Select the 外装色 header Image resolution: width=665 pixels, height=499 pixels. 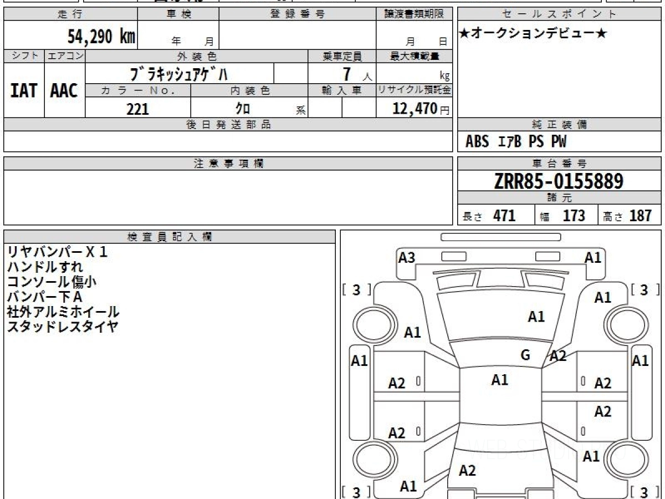(197, 56)
